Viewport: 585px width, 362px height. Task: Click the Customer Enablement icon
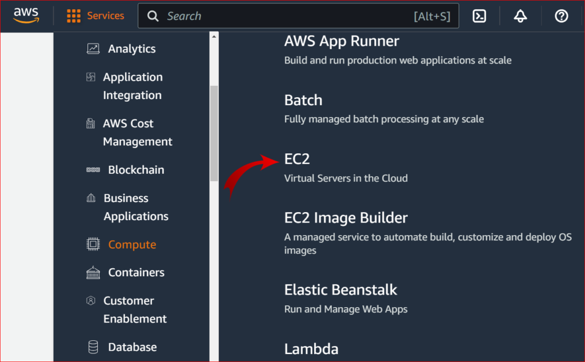(x=91, y=300)
